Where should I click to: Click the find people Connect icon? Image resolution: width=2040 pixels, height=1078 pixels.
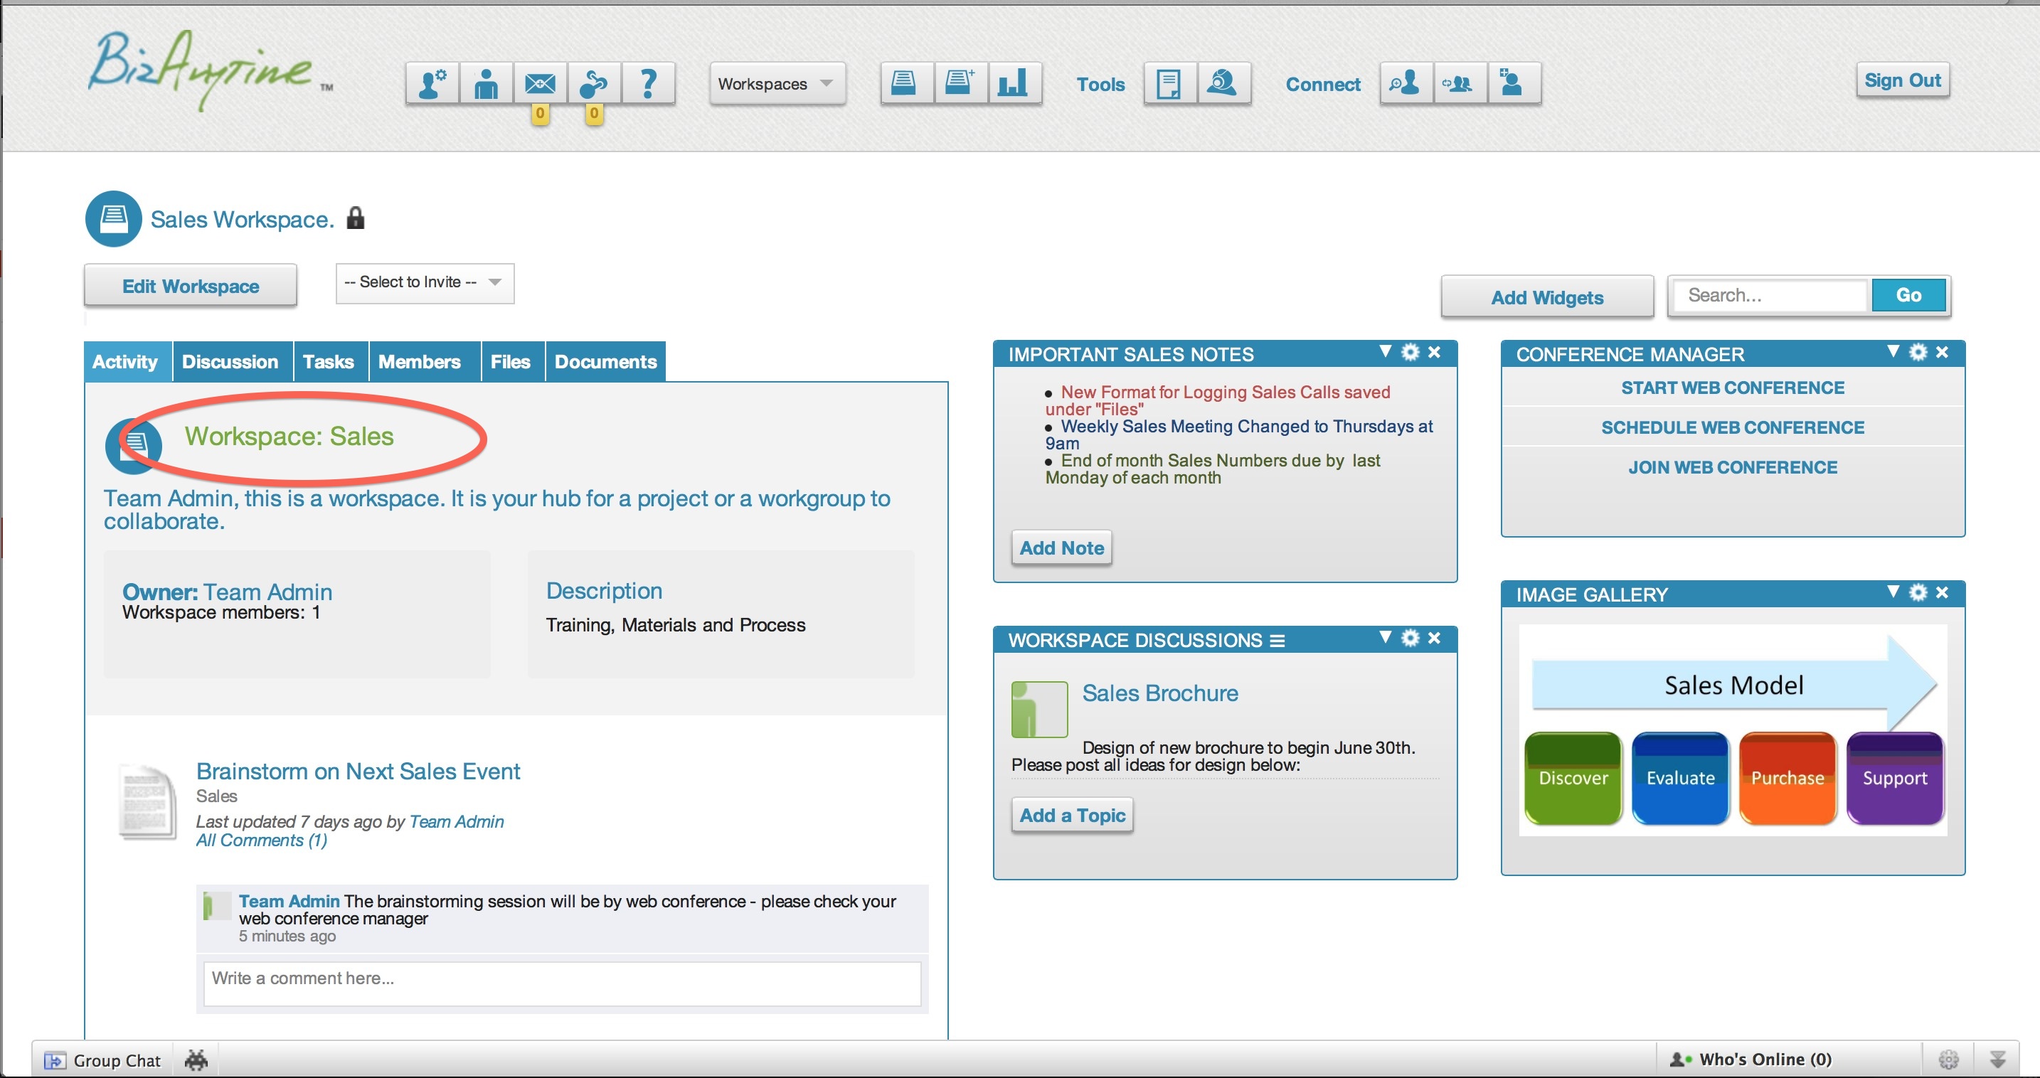[x=1405, y=83]
